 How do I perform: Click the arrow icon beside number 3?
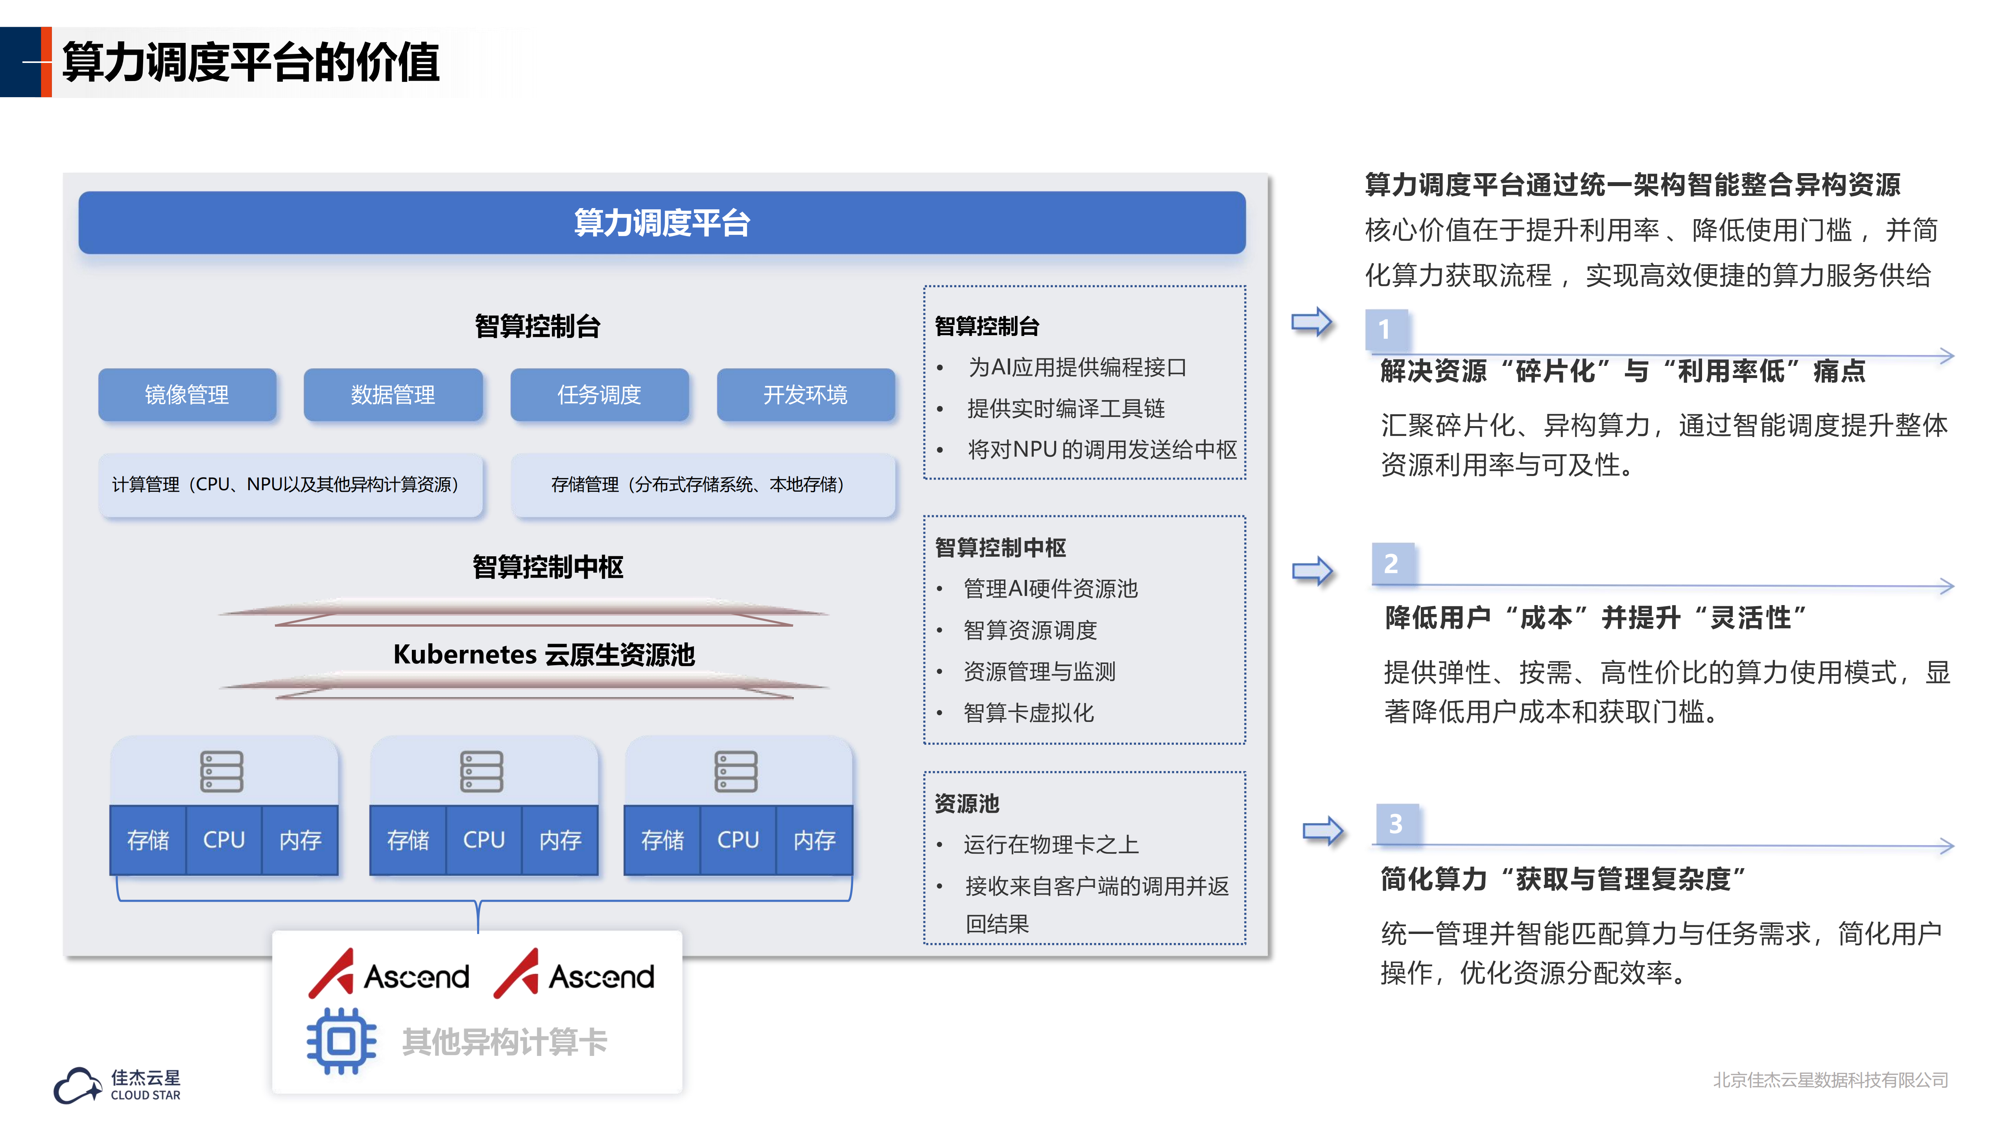[x=1323, y=830]
